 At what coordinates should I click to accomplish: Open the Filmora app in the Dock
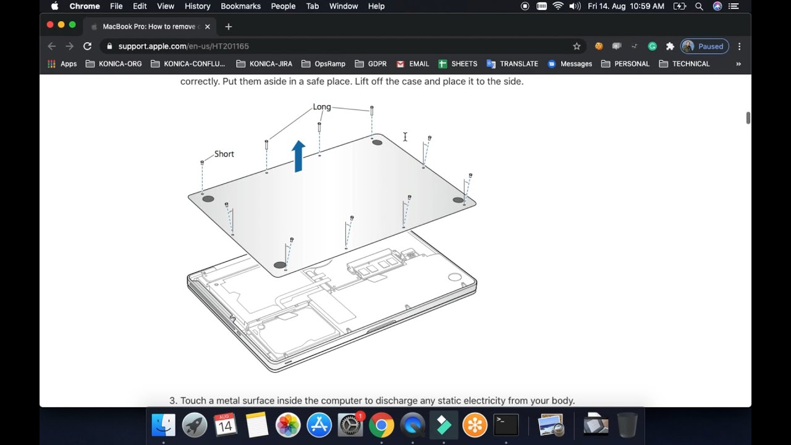coord(444,425)
